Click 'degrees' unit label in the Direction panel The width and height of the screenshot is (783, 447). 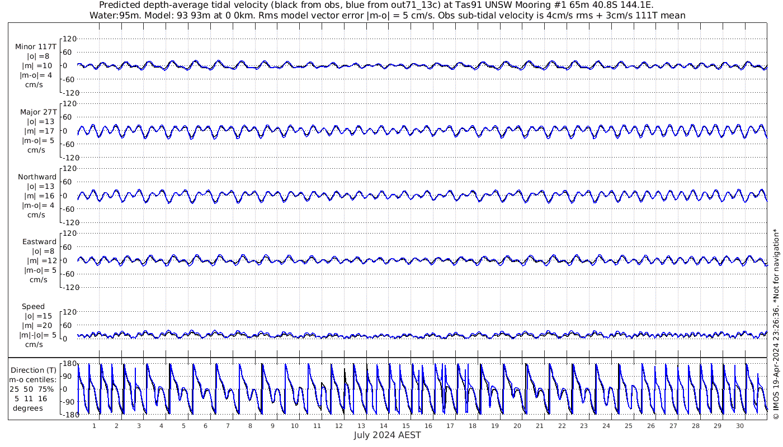pyautogui.click(x=28, y=408)
